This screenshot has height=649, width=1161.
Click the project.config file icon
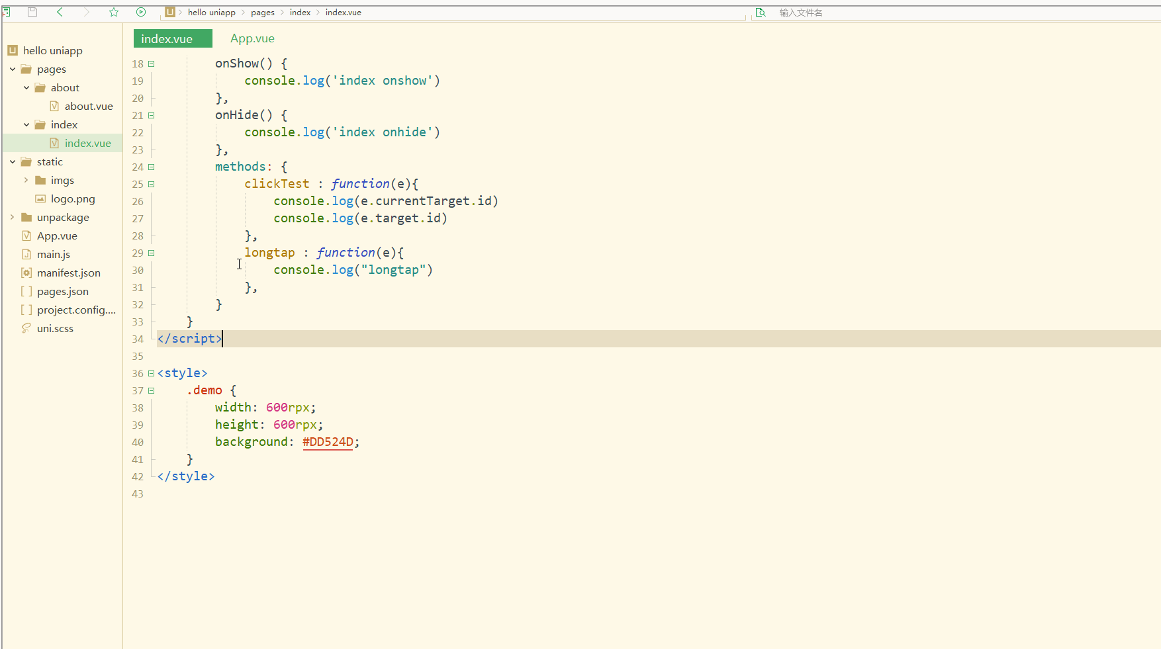(26, 310)
